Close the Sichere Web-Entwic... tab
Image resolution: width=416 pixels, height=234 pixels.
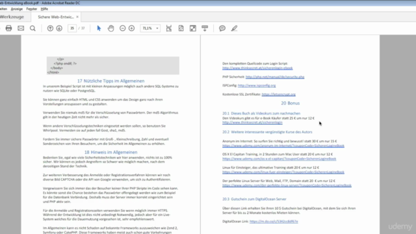(77, 17)
